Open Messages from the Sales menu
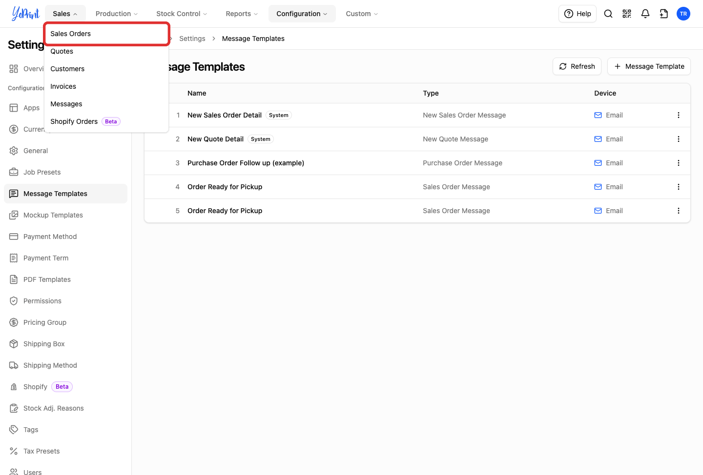703x475 pixels. (x=106, y=104)
